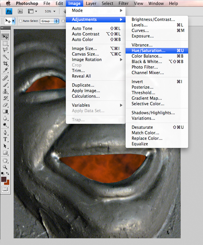Open the Photoshop application menu
203x245 pixels.
[27, 3]
